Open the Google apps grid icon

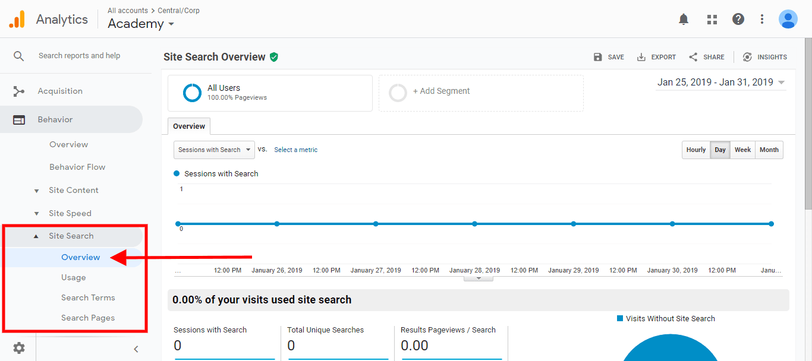point(712,20)
